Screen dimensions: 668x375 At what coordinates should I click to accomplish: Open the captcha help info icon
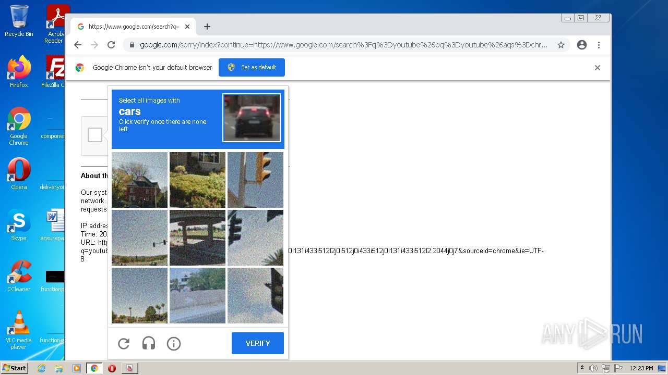point(174,343)
